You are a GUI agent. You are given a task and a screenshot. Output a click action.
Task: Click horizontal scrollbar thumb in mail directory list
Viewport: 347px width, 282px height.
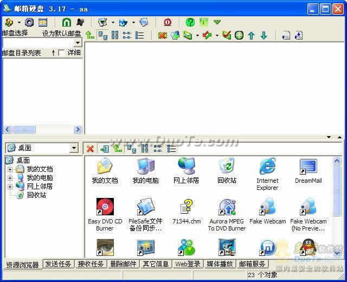pyautogui.click(x=24, y=129)
